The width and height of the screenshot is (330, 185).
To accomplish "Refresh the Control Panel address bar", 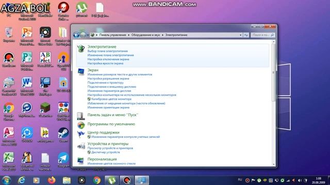I will point(246,35).
